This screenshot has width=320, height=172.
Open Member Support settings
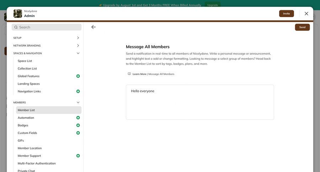pyautogui.click(x=30, y=156)
